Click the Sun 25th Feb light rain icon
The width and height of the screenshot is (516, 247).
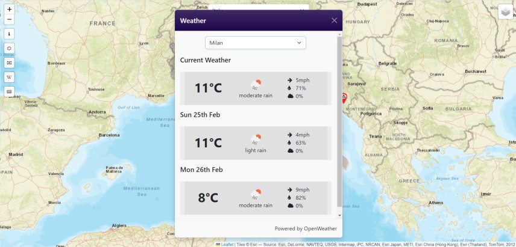[256, 140]
